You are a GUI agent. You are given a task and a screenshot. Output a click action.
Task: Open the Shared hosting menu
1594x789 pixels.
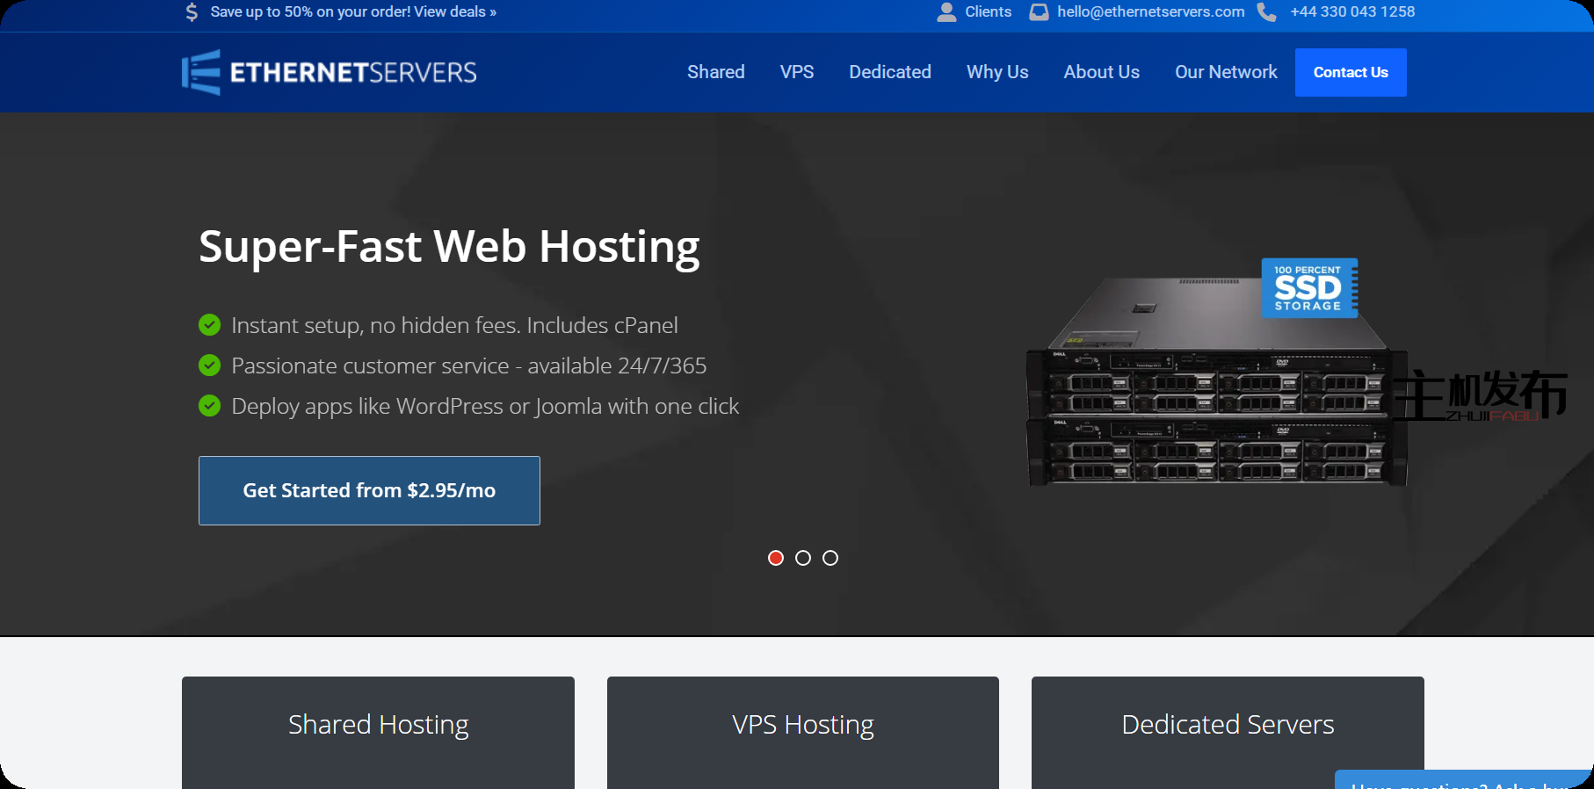(715, 72)
